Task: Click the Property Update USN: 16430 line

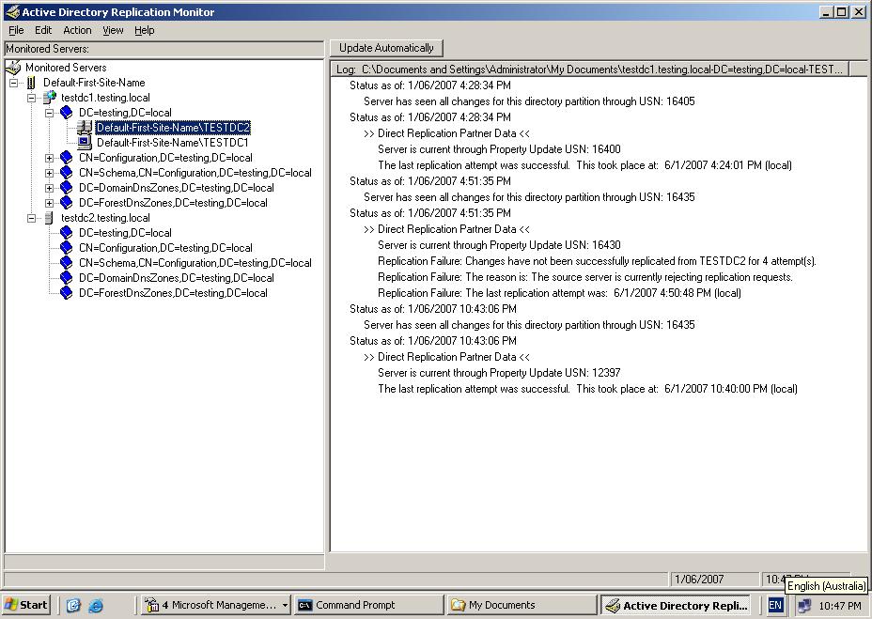Action: tap(499, 245)
